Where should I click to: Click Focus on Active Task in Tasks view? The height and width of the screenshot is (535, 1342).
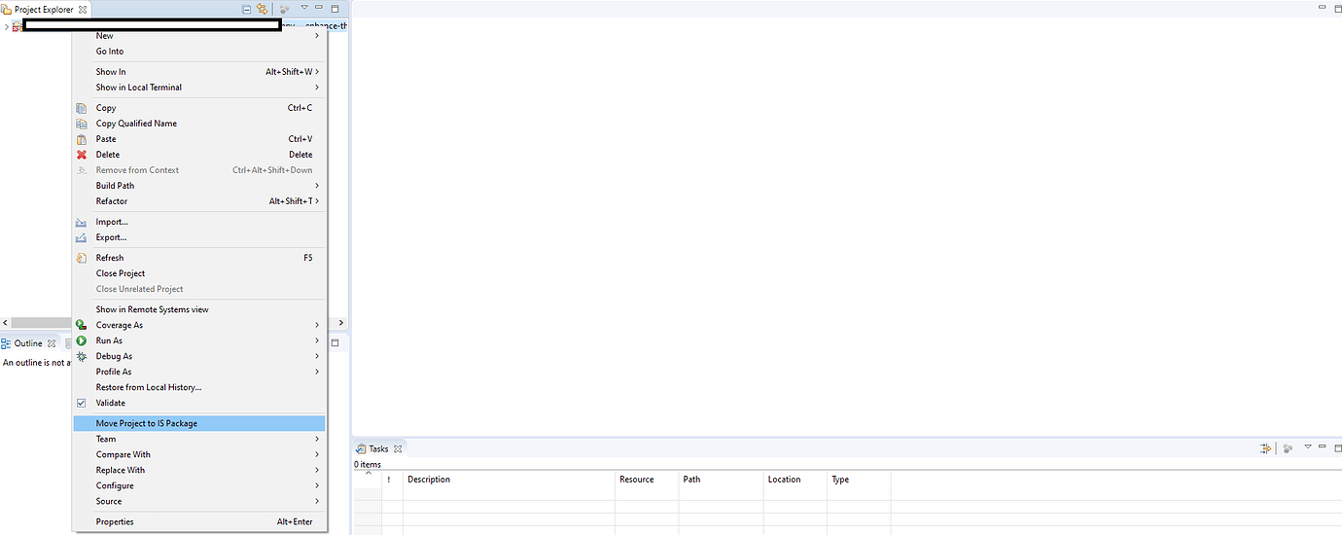pos(1288,448)
